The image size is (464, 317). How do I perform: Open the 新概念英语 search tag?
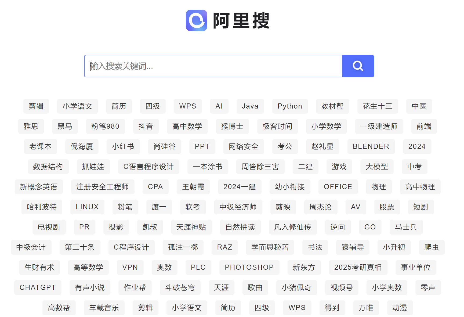pos(39,187)
